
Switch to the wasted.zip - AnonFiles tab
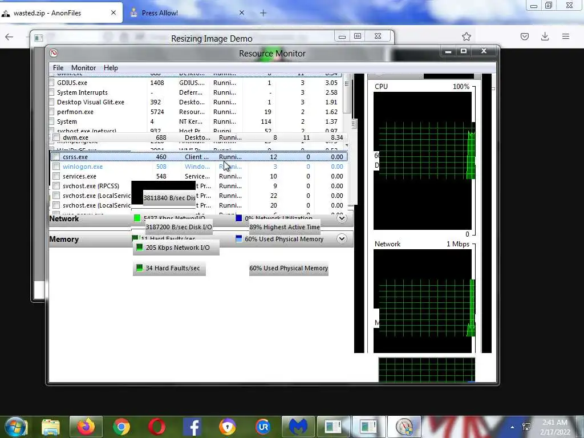click(62, 13)
